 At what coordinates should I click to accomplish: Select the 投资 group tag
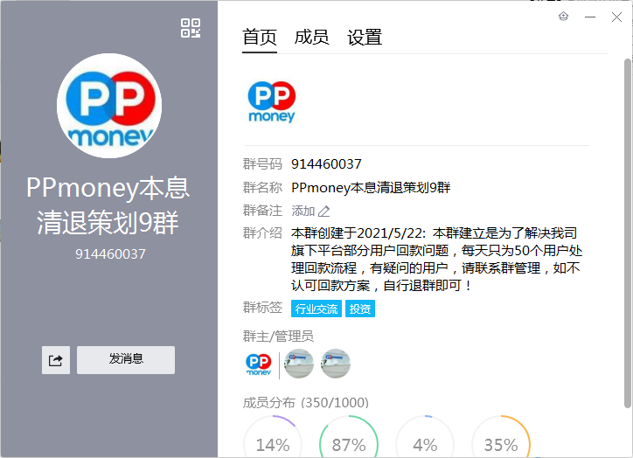pos(360,309)
